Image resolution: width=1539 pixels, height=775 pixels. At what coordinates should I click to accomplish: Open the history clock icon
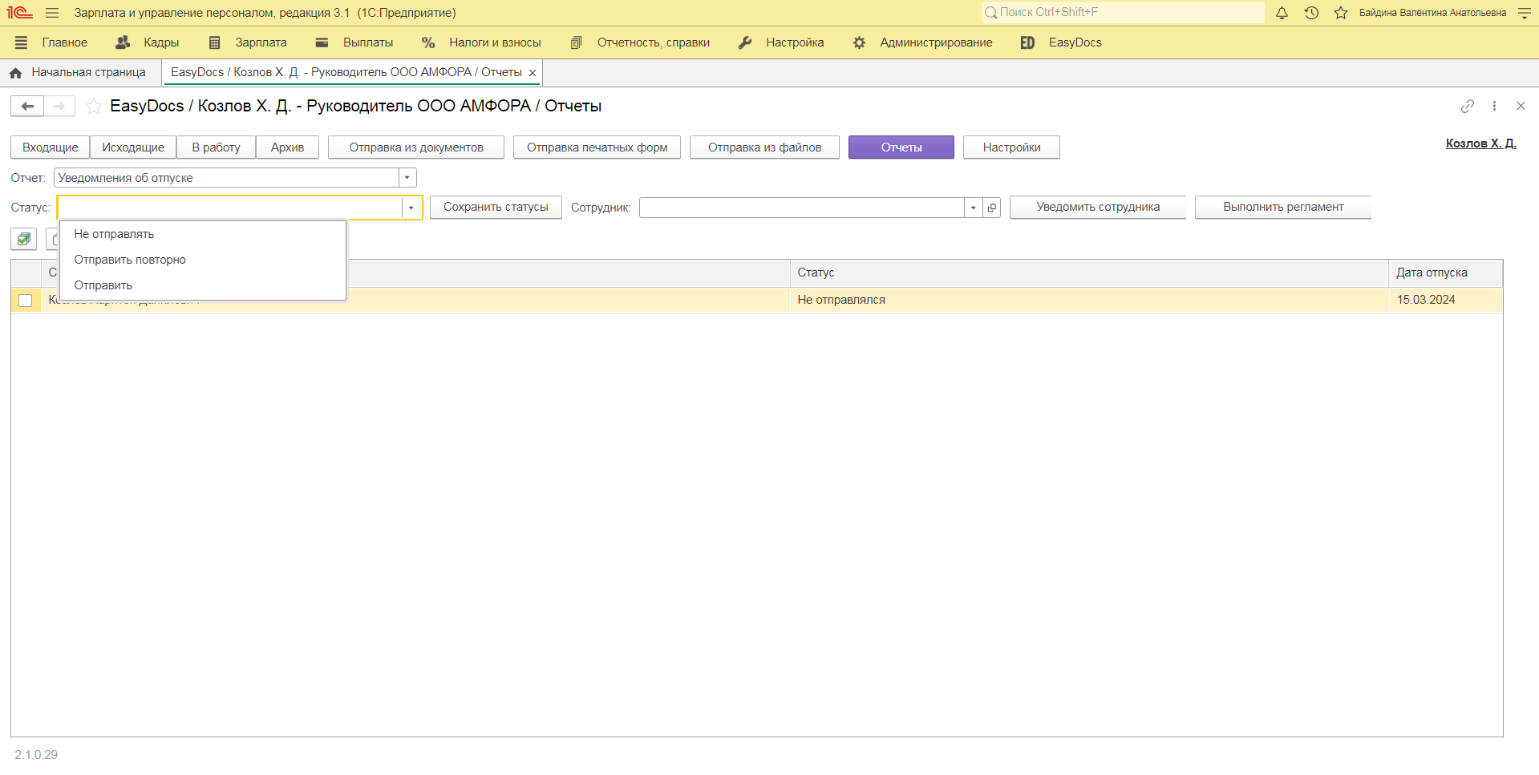point(1311,13)
